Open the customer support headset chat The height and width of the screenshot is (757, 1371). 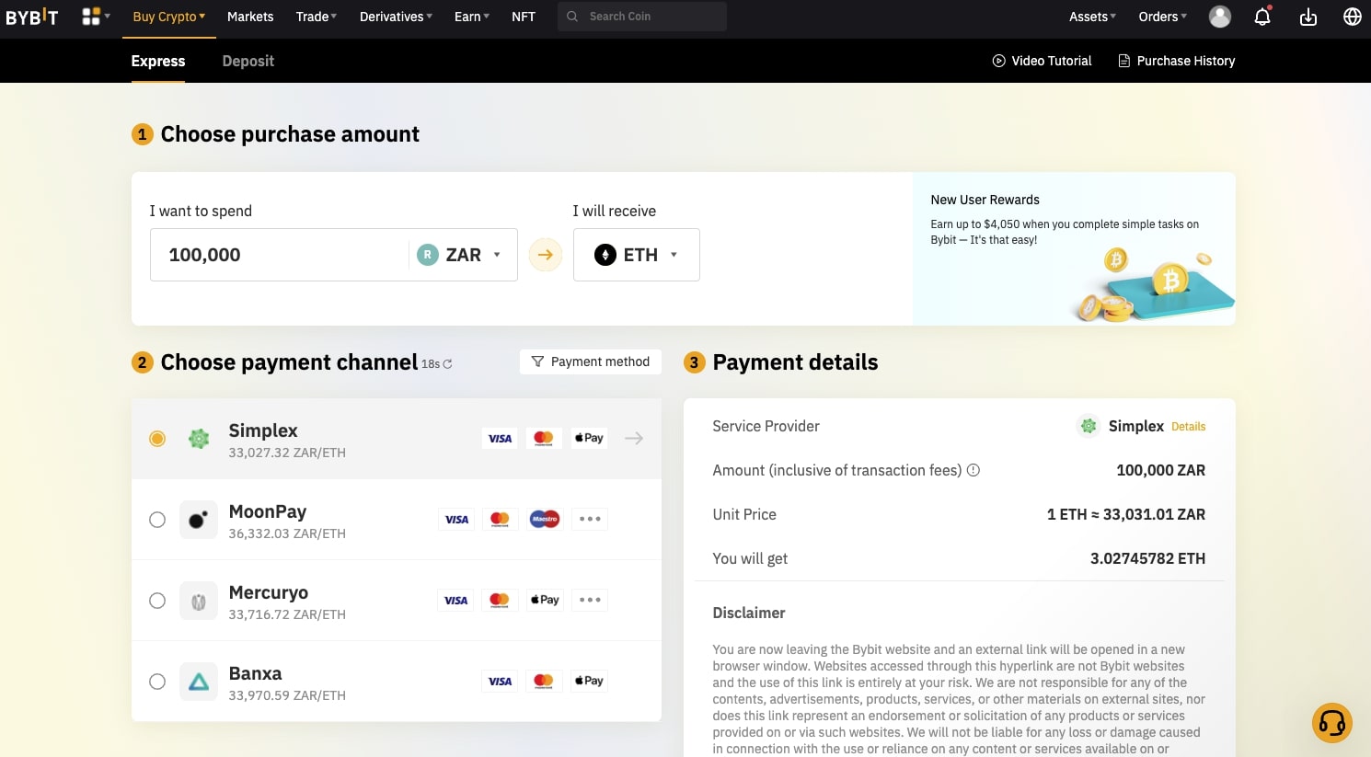click(x=1332, y=723)
